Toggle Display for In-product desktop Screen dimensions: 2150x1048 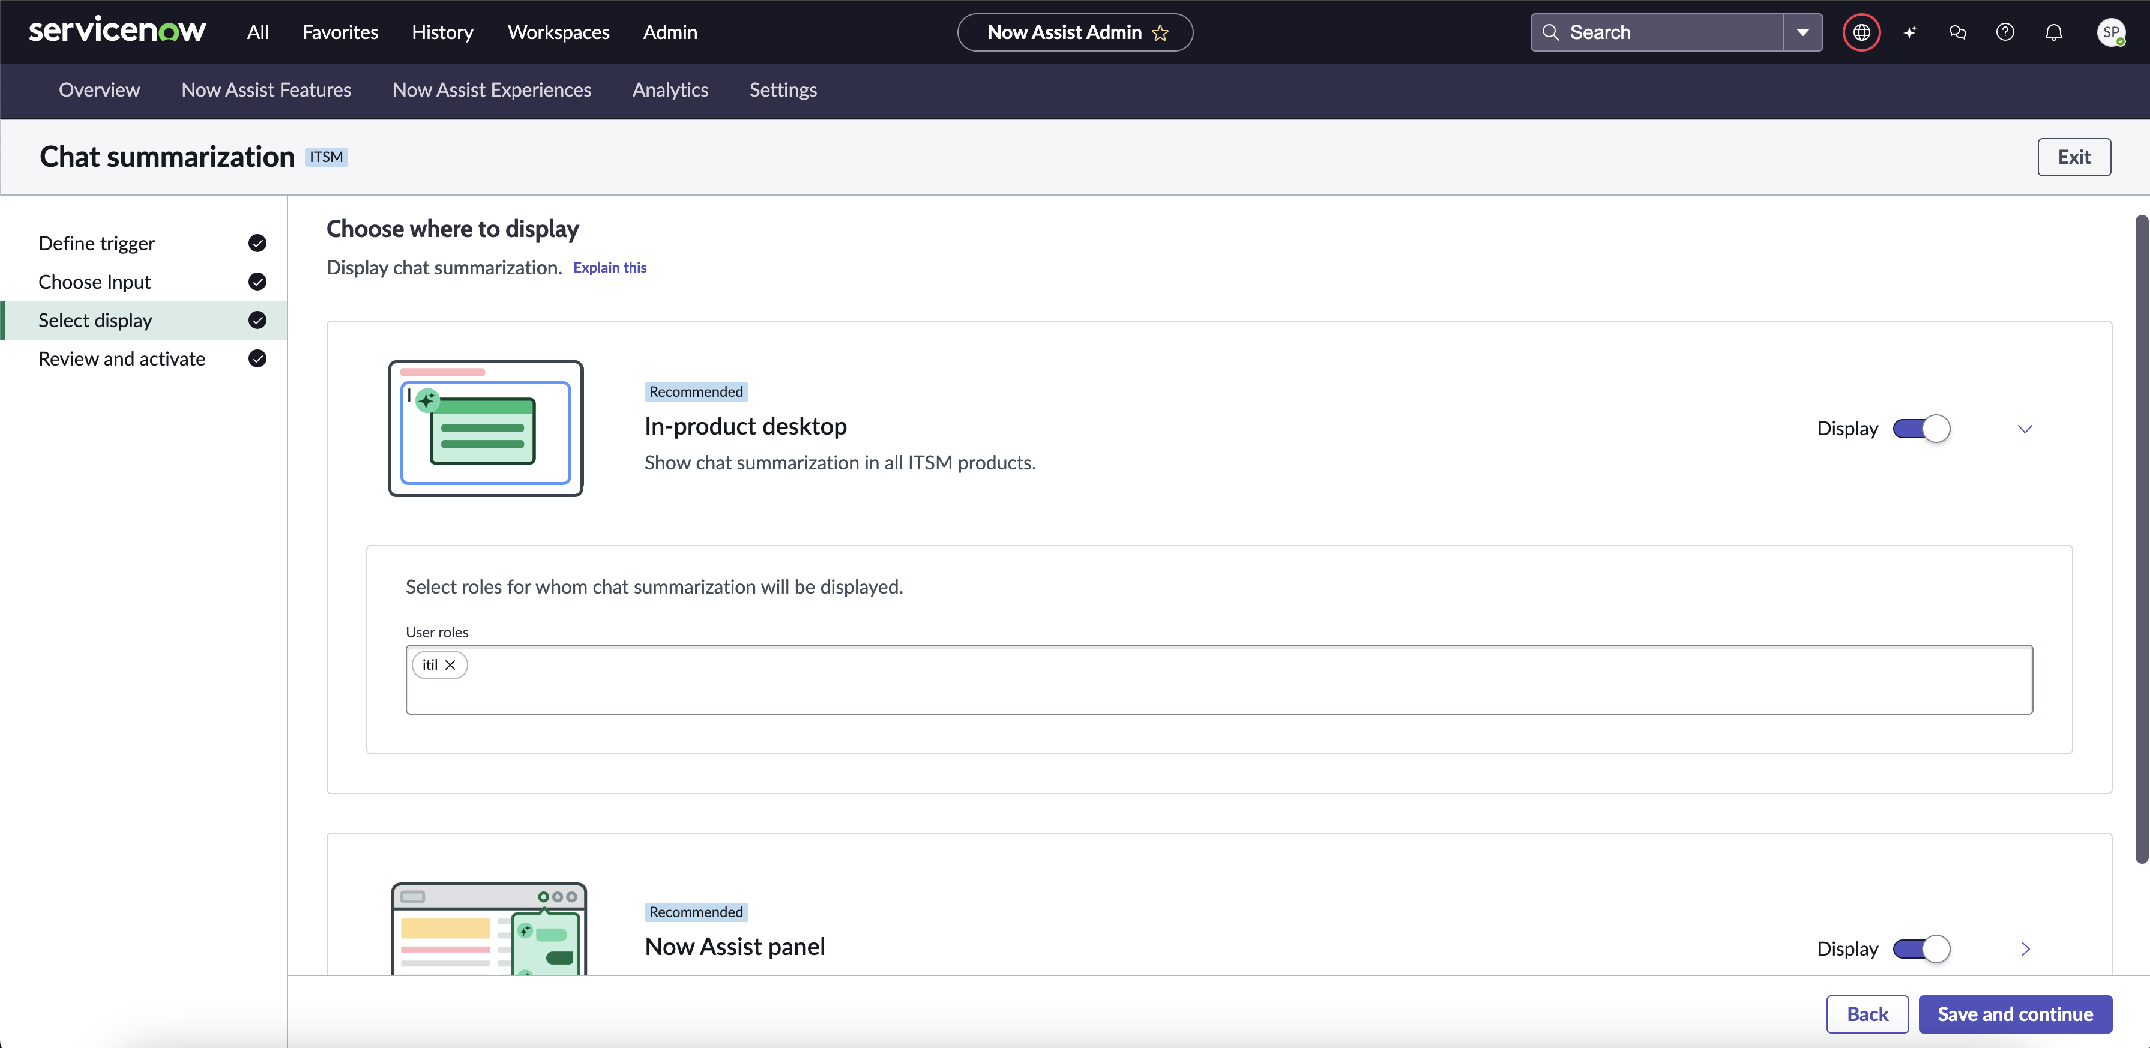coord(1921,429)
